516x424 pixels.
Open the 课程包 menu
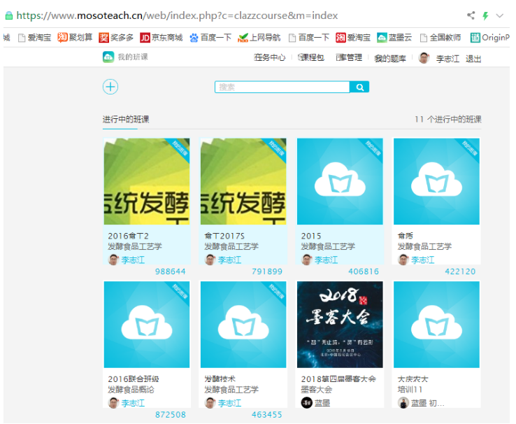click(311, 58)
